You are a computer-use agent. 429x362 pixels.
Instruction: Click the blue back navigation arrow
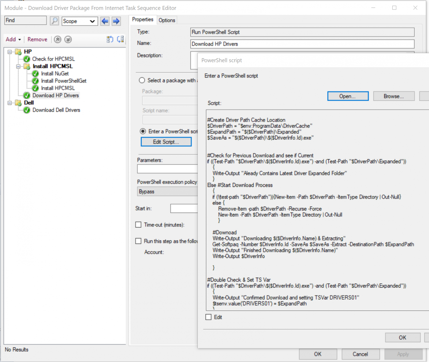click(105, 21)
